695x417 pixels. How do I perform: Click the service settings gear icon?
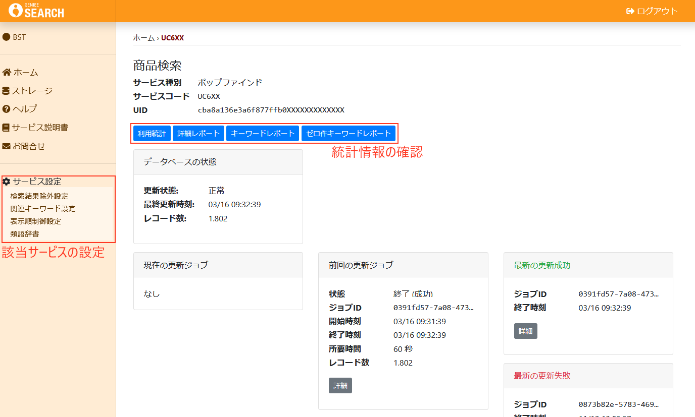point(7,182)
